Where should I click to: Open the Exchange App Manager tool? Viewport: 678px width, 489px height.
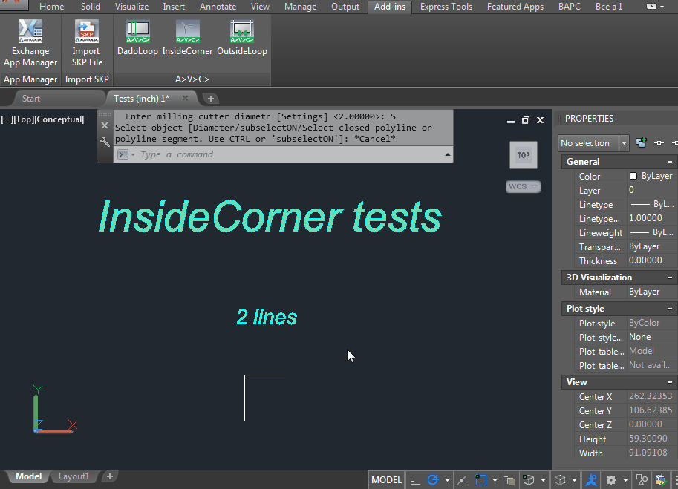[x=30, y=43]
